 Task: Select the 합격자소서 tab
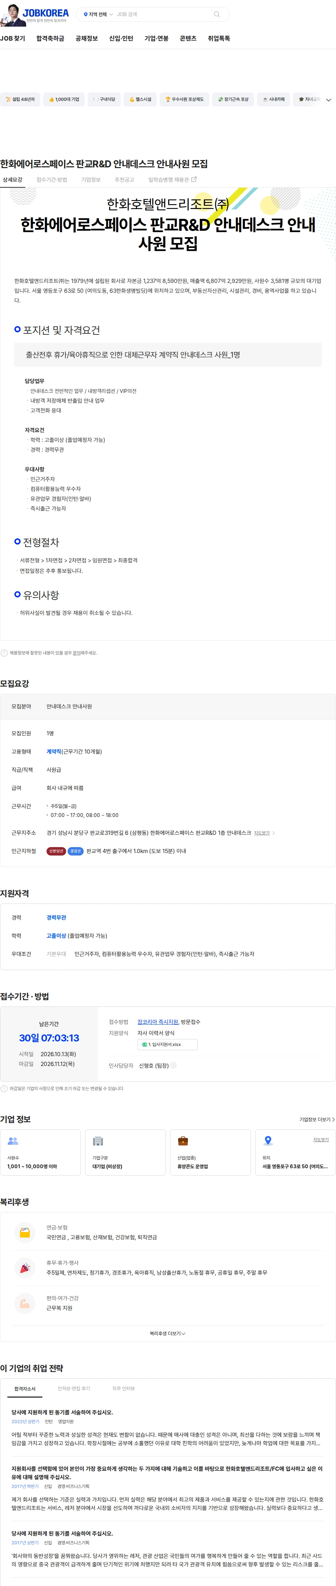coord(25,1388)
